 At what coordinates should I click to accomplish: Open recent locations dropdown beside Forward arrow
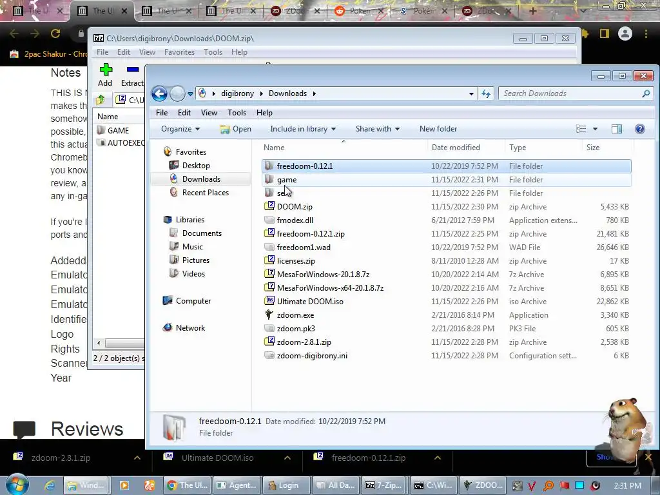click(190, 94)
